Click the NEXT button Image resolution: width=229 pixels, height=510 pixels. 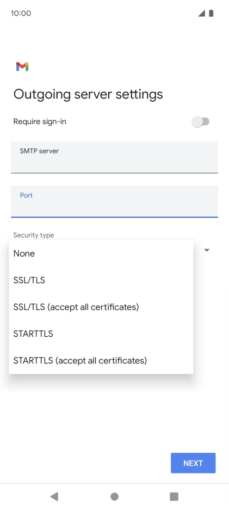tap(193, 463)
